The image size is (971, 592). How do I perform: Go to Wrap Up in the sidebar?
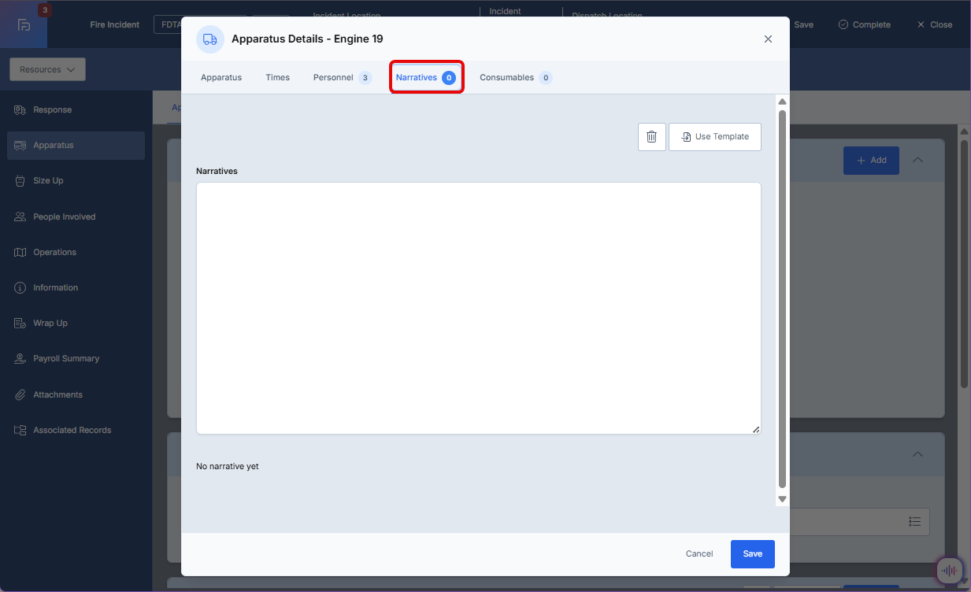point(76,324)
